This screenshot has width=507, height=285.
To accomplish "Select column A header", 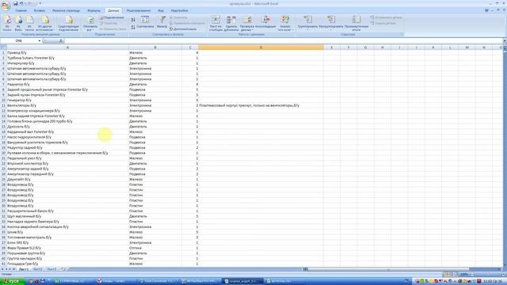I will click(67, 47).
